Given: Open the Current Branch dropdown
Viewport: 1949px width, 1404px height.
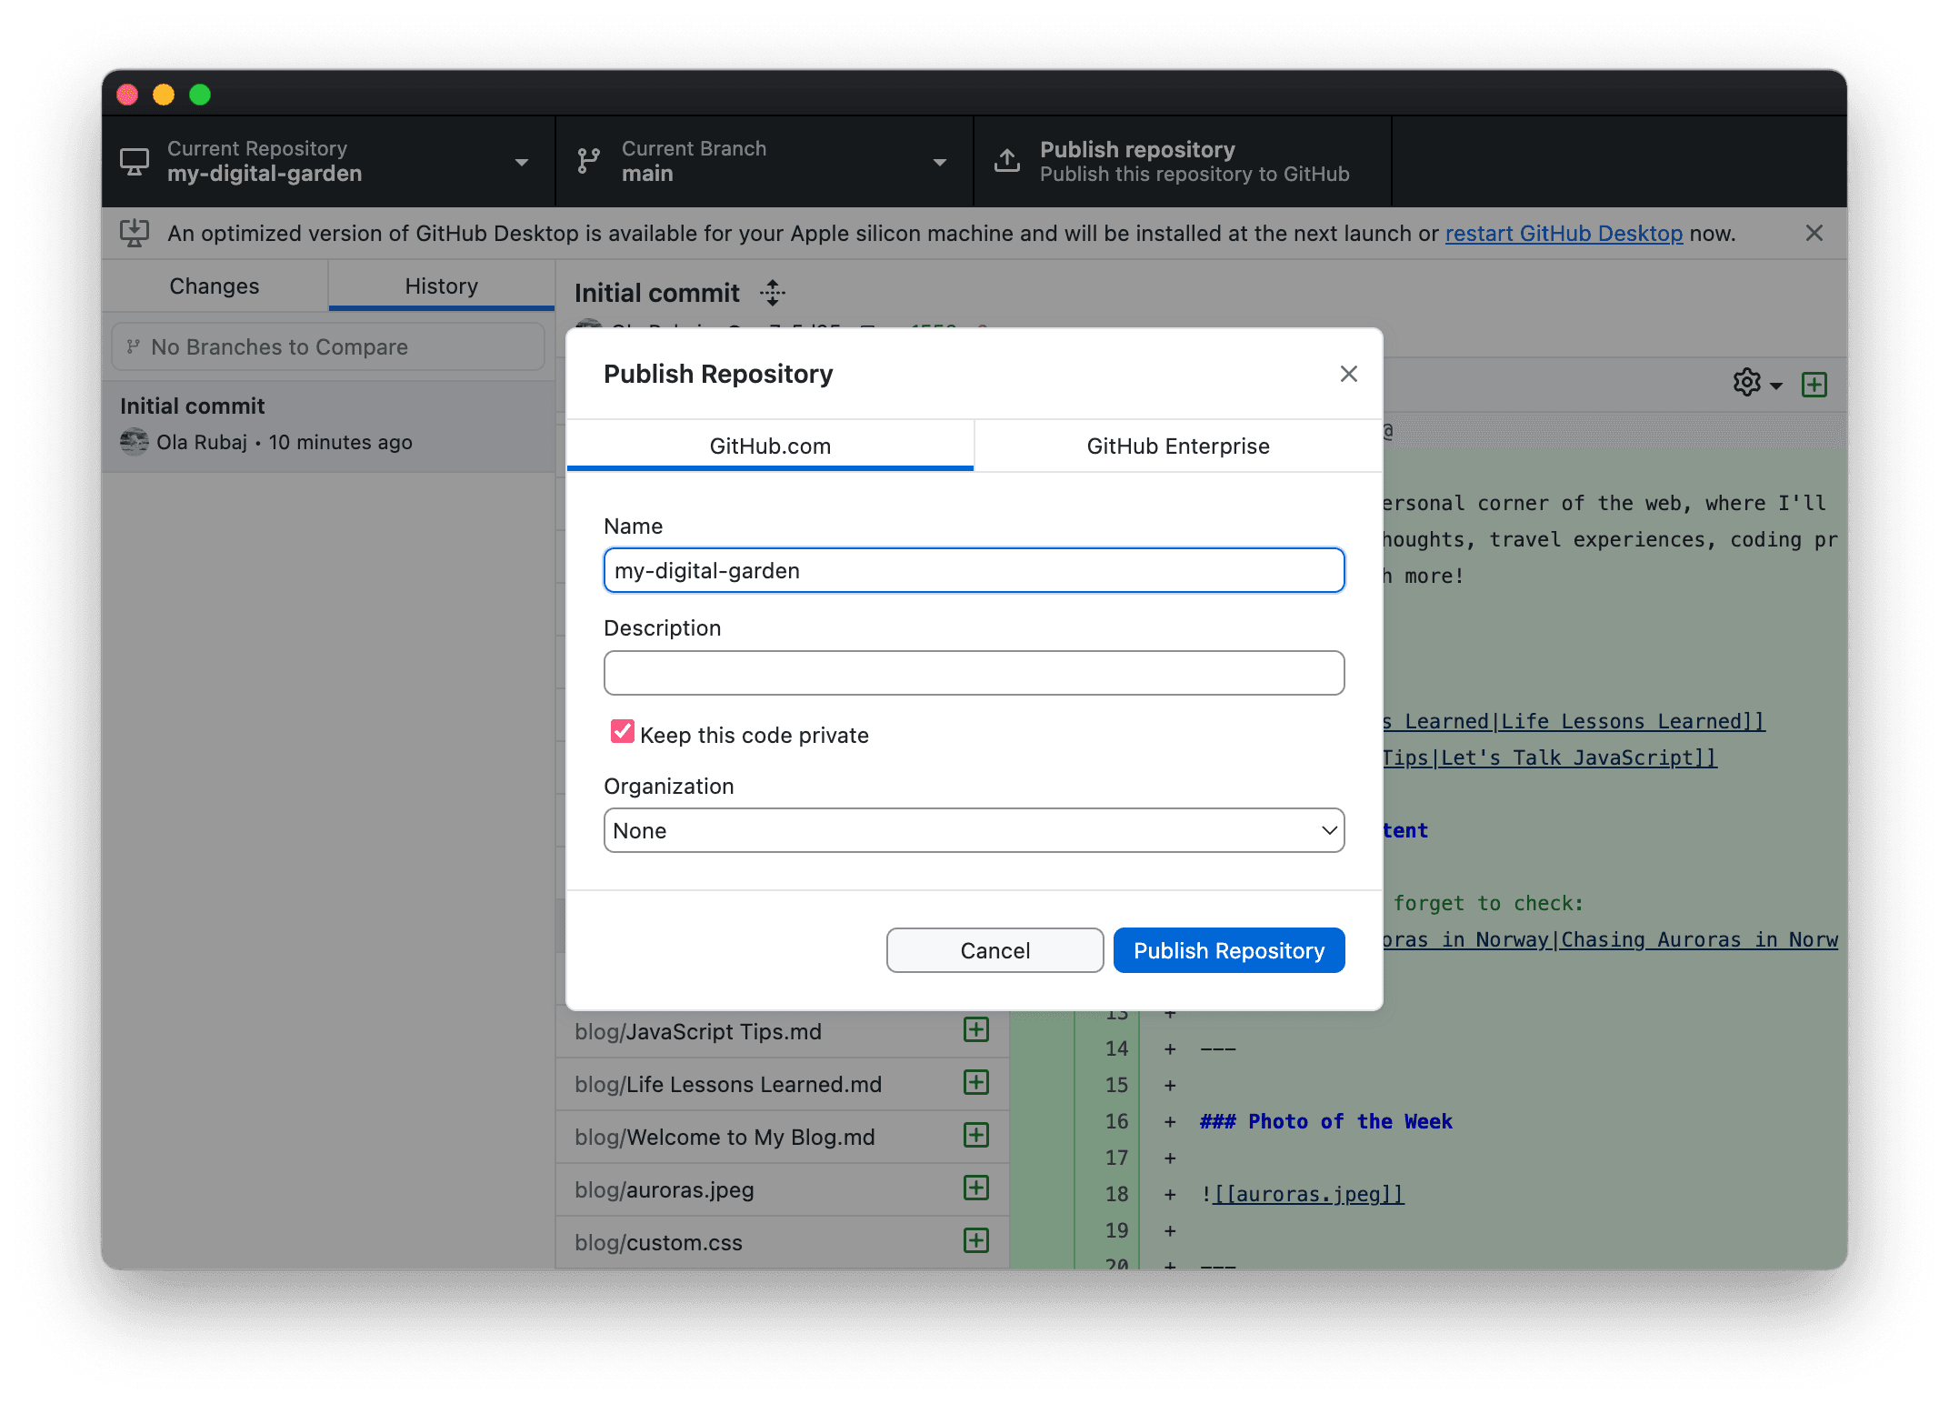Looking at the screenshot, I should (765, 162).
